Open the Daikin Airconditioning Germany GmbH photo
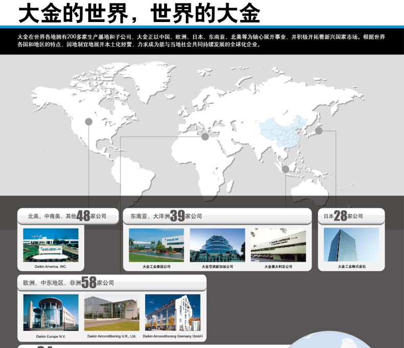The width and height of the screenshot is (404, 348). [173, 312]
